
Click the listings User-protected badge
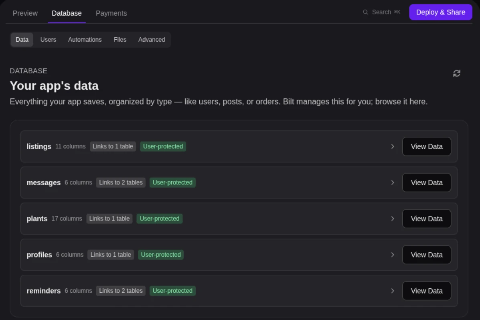coord(163,147)
